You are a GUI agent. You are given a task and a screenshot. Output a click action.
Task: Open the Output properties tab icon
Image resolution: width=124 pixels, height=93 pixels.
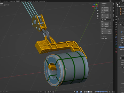point(116,25)
